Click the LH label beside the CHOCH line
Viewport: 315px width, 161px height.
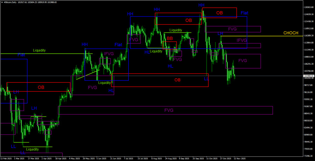220,34
